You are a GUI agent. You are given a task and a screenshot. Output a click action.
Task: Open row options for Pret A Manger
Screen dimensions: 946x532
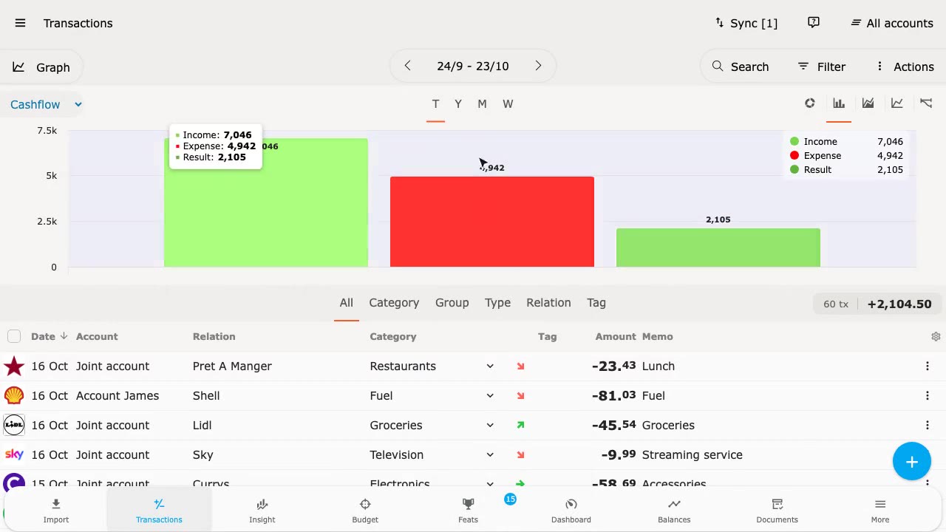point(927,366)
